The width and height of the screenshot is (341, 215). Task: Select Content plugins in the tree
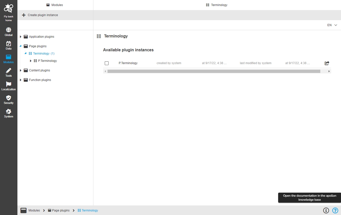(x=40, y=70)
